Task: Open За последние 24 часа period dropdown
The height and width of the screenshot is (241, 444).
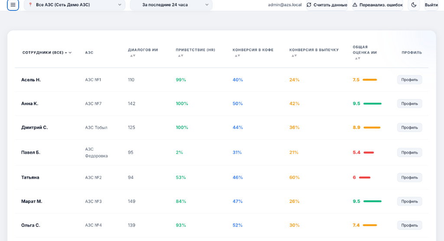Action: [171, 5]
